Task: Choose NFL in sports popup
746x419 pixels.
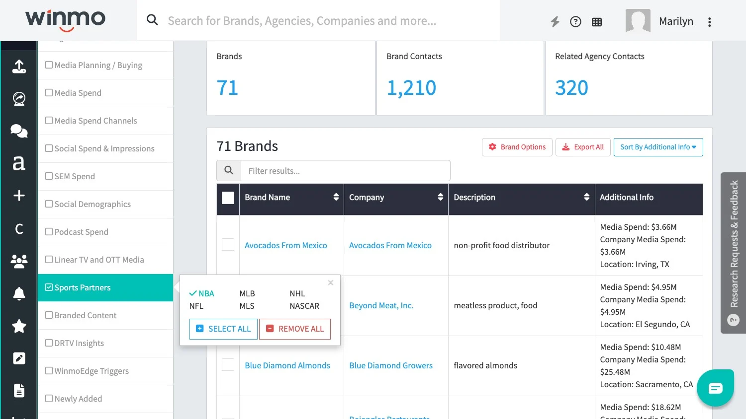Action: click(x=196, y=306)
